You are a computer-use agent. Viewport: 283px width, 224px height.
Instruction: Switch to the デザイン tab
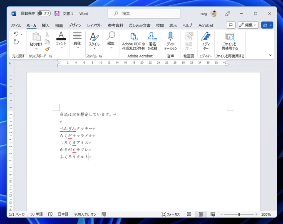tap(75, 25)
